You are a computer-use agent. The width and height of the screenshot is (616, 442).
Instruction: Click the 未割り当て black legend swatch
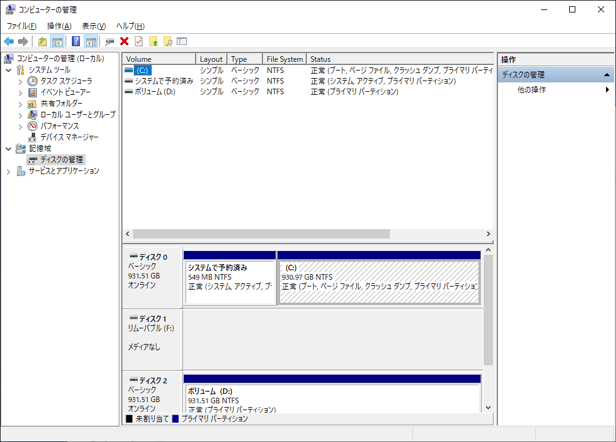129,419
